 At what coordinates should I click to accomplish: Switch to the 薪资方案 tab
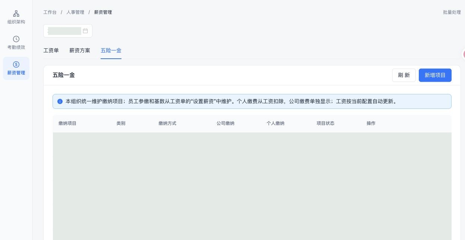point(80,51)
